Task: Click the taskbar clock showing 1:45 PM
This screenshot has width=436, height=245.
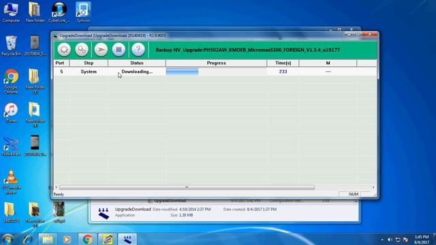Action: (422, 240)
